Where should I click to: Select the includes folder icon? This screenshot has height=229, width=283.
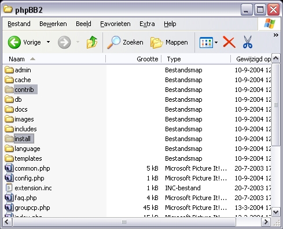(9, 129)
